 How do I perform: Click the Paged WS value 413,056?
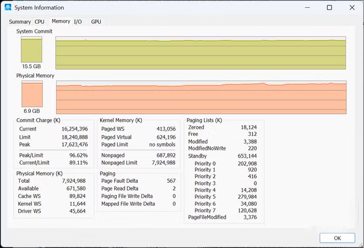pos(166,129)
